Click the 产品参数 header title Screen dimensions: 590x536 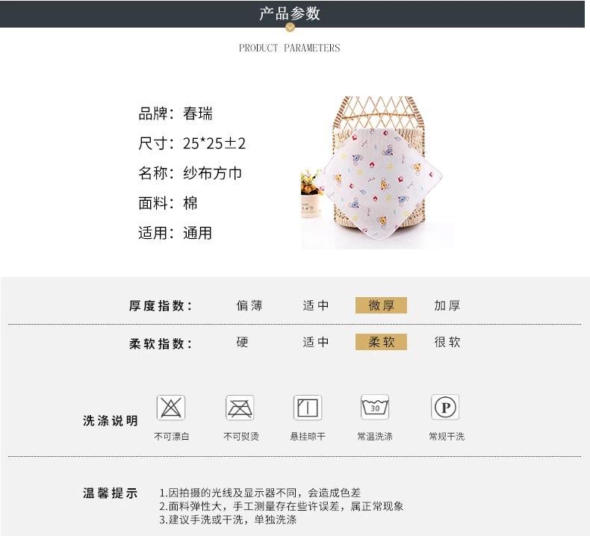click(290, 13)
